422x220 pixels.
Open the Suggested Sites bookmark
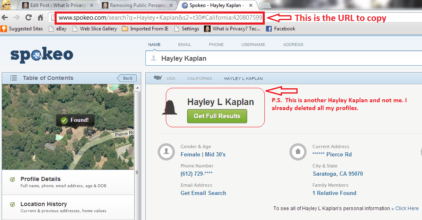[x=22, y=29]
